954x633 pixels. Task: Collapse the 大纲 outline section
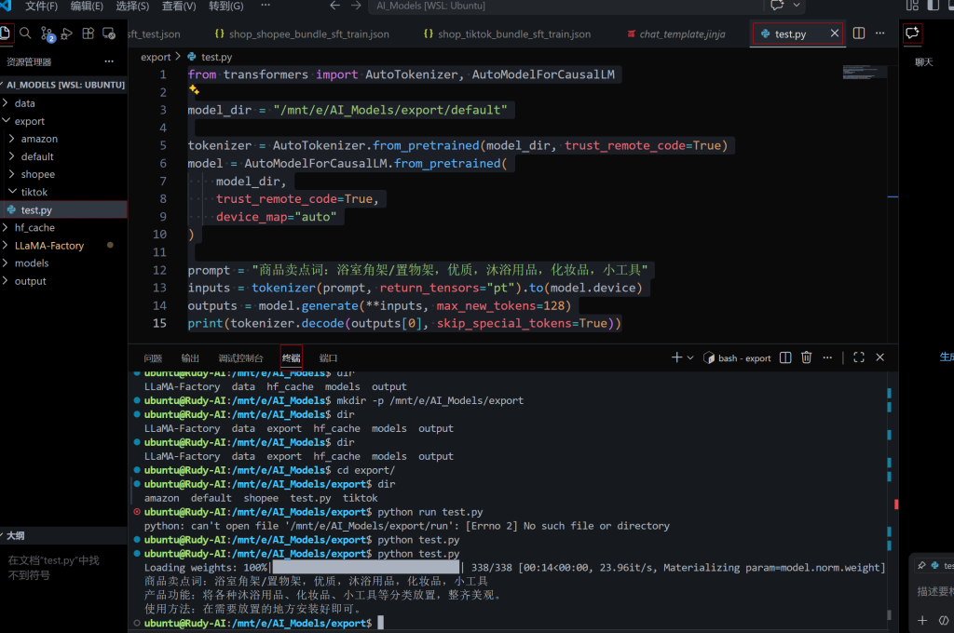[16, 536]
